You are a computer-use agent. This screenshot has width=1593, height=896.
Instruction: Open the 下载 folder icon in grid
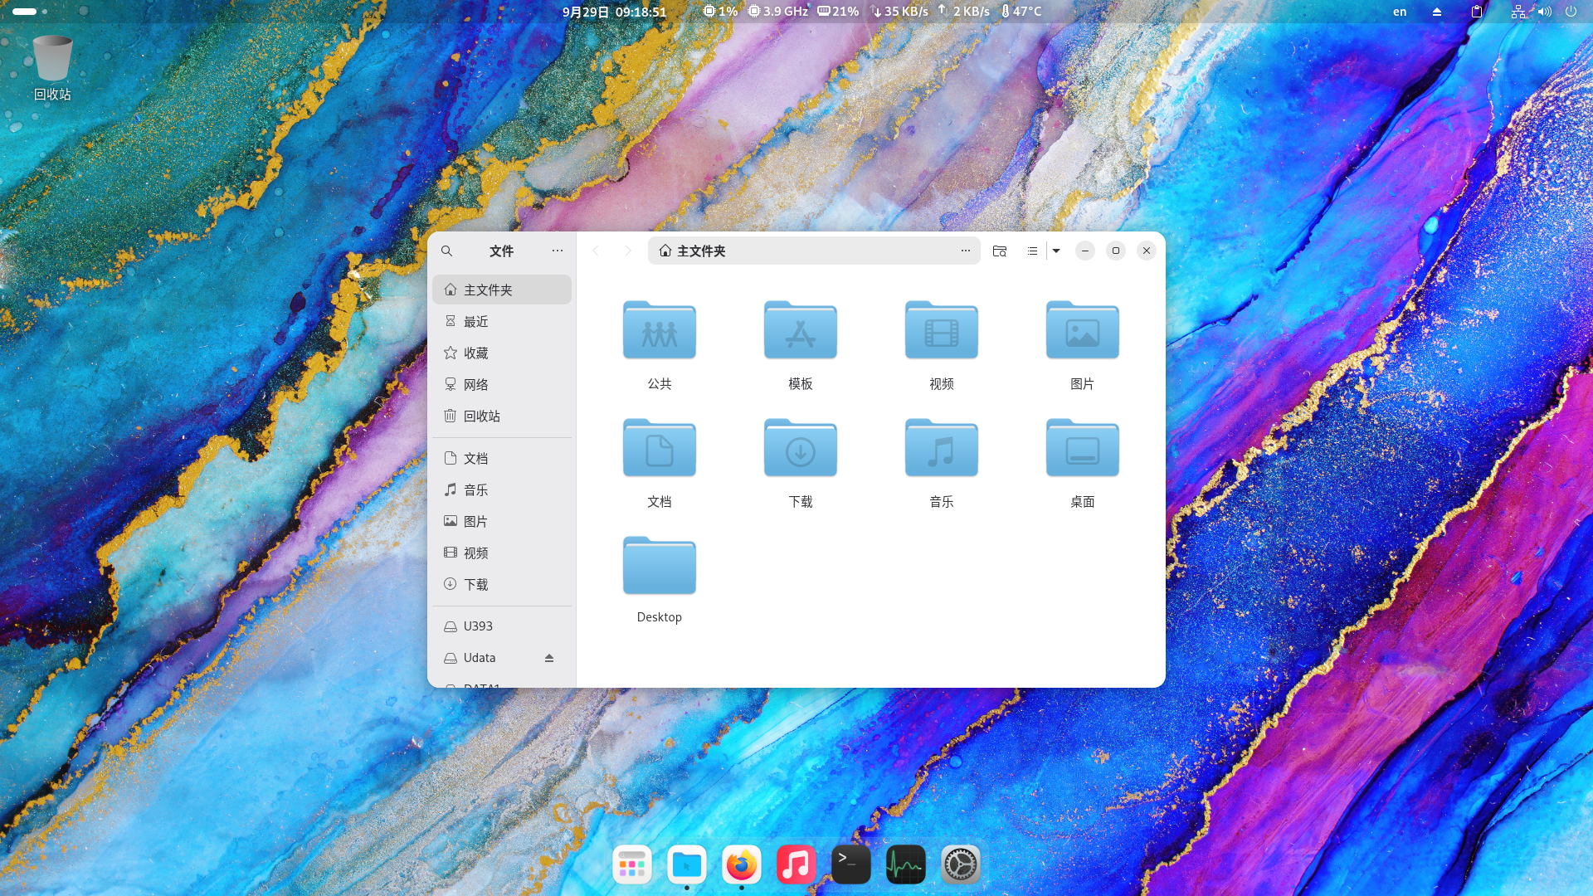pyautogui.click(x=801, y=448)
